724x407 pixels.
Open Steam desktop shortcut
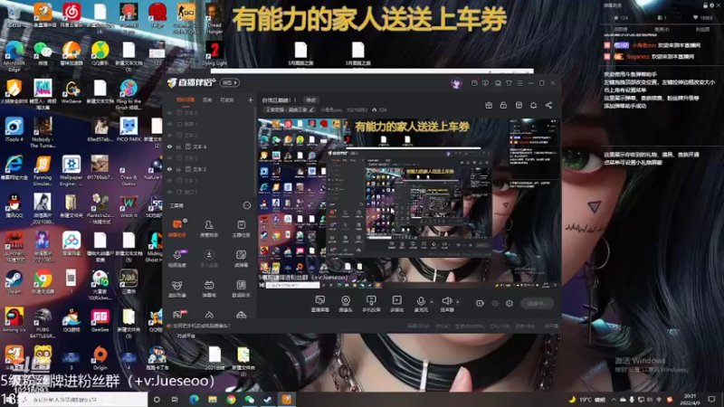point(14,282)
